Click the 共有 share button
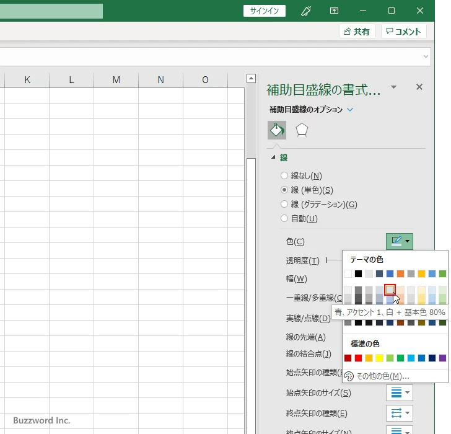Screen dimensions: 451x434 (x=357, y=32)
